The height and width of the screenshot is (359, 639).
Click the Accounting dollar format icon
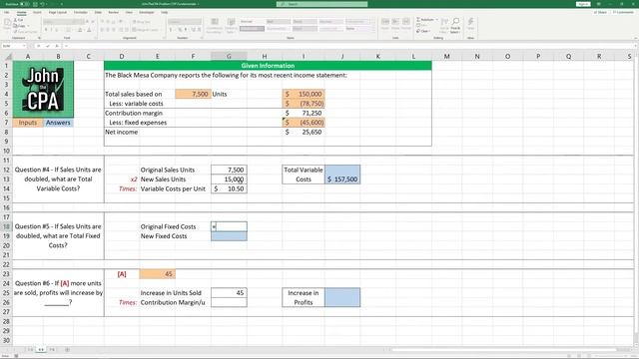click(x=171, y=30)
